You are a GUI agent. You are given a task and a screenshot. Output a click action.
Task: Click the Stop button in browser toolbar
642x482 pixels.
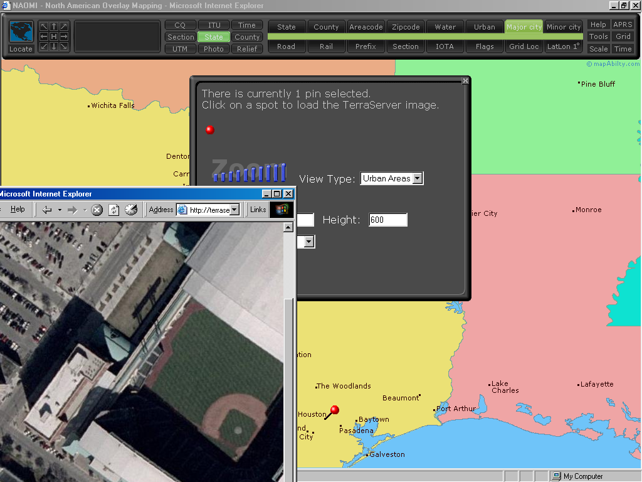[x=97, y=210]
